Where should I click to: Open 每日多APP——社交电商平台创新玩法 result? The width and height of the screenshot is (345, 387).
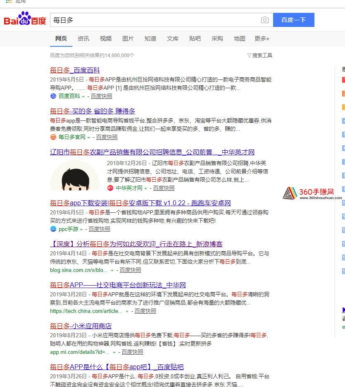tap(118, 285)
